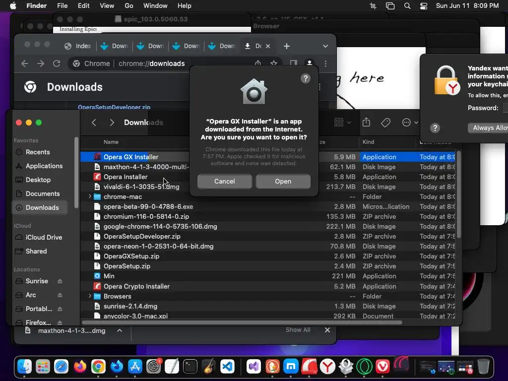508x381 pixels.
Task: Click the Finder horizontal scrollbar
Action: (x=242, y=322)
